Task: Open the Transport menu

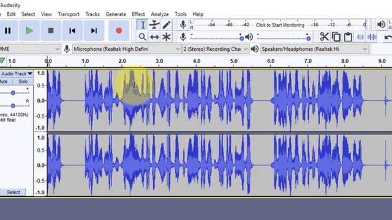Action: pyautogui.click(x=69, y=14)
